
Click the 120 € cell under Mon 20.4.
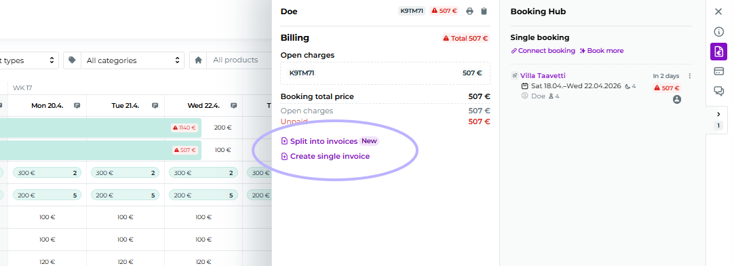click(47, 262)
